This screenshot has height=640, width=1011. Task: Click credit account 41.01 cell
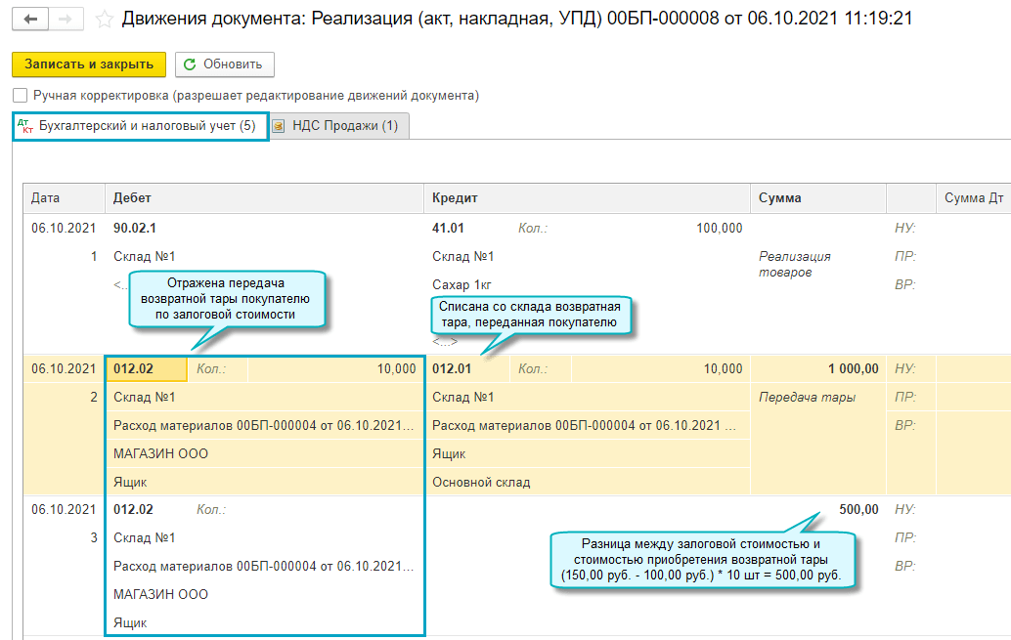click(x=448, y=229)
